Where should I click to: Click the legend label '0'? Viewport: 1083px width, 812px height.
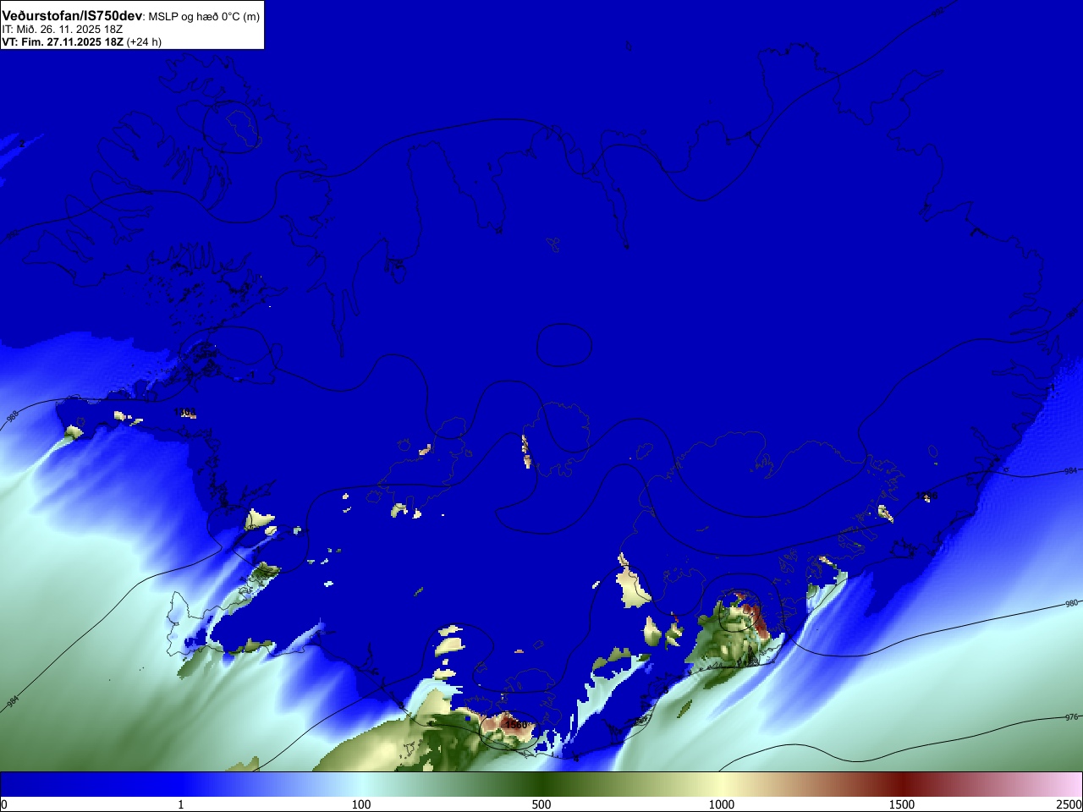point(4,804)
